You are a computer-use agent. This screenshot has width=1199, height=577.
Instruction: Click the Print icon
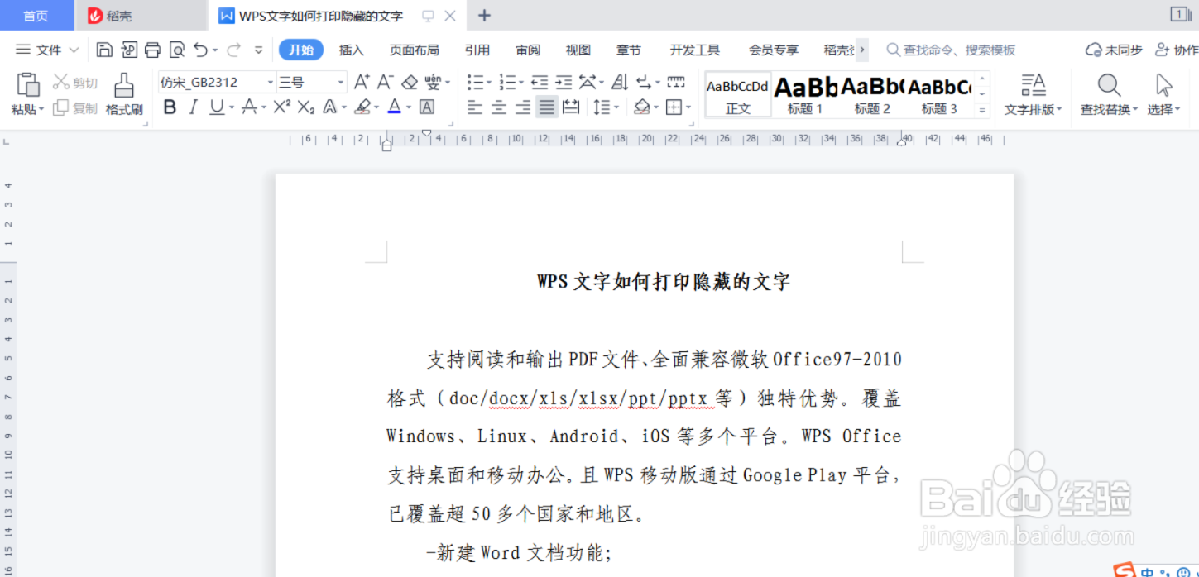click(152, 50)
